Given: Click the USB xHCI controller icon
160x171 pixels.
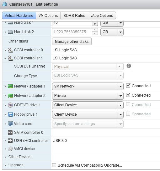Looking at the screenshot, I should point(10,141).
